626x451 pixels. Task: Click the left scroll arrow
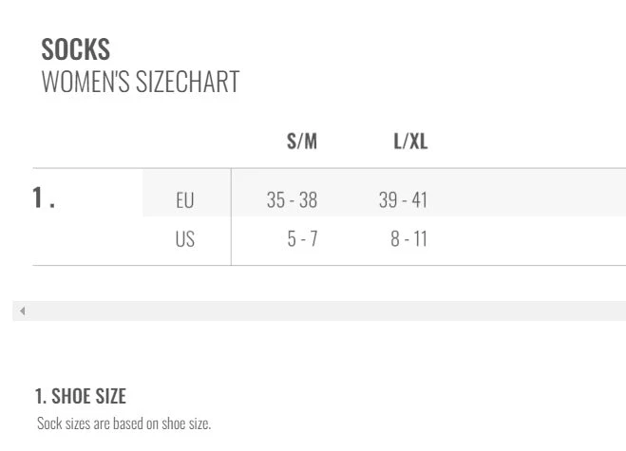(x=22, y=311)
